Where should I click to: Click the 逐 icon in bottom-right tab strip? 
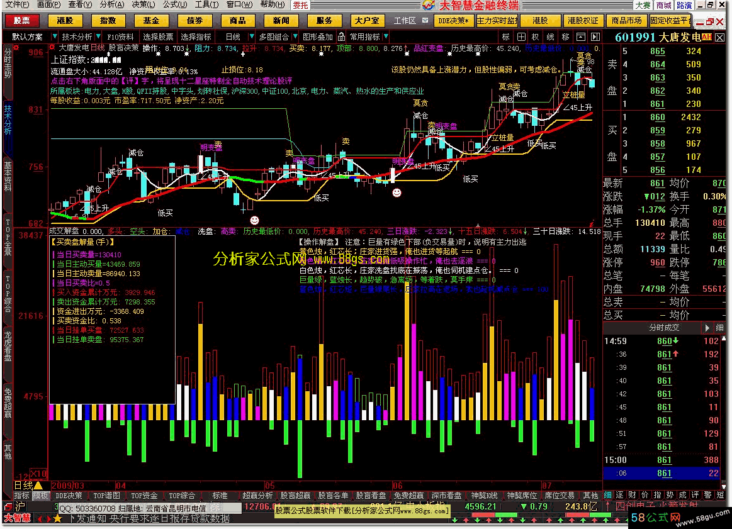click(x=619, y=496)
